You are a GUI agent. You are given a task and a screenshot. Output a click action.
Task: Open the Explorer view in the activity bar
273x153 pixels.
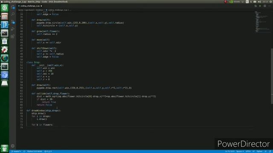13,7
